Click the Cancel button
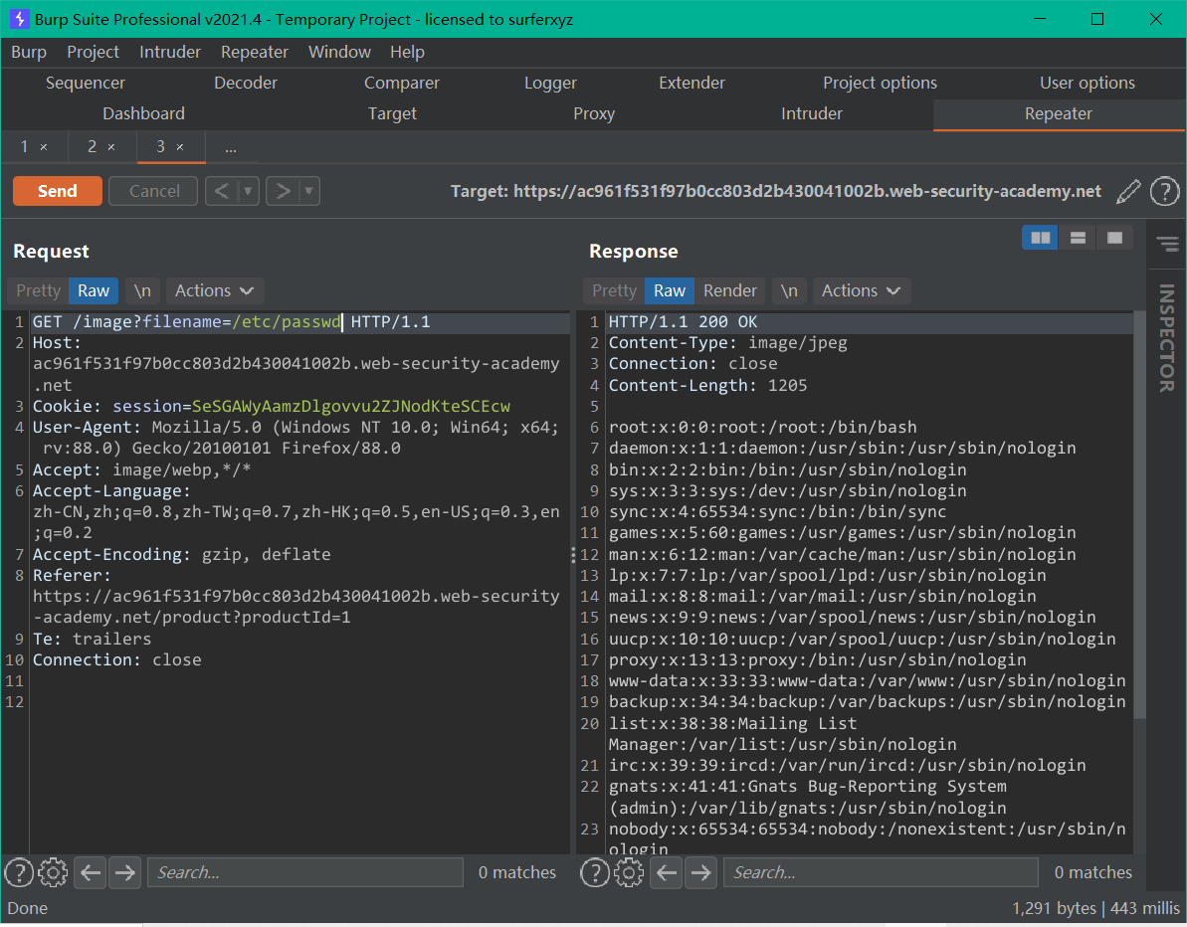 (153, 191)
